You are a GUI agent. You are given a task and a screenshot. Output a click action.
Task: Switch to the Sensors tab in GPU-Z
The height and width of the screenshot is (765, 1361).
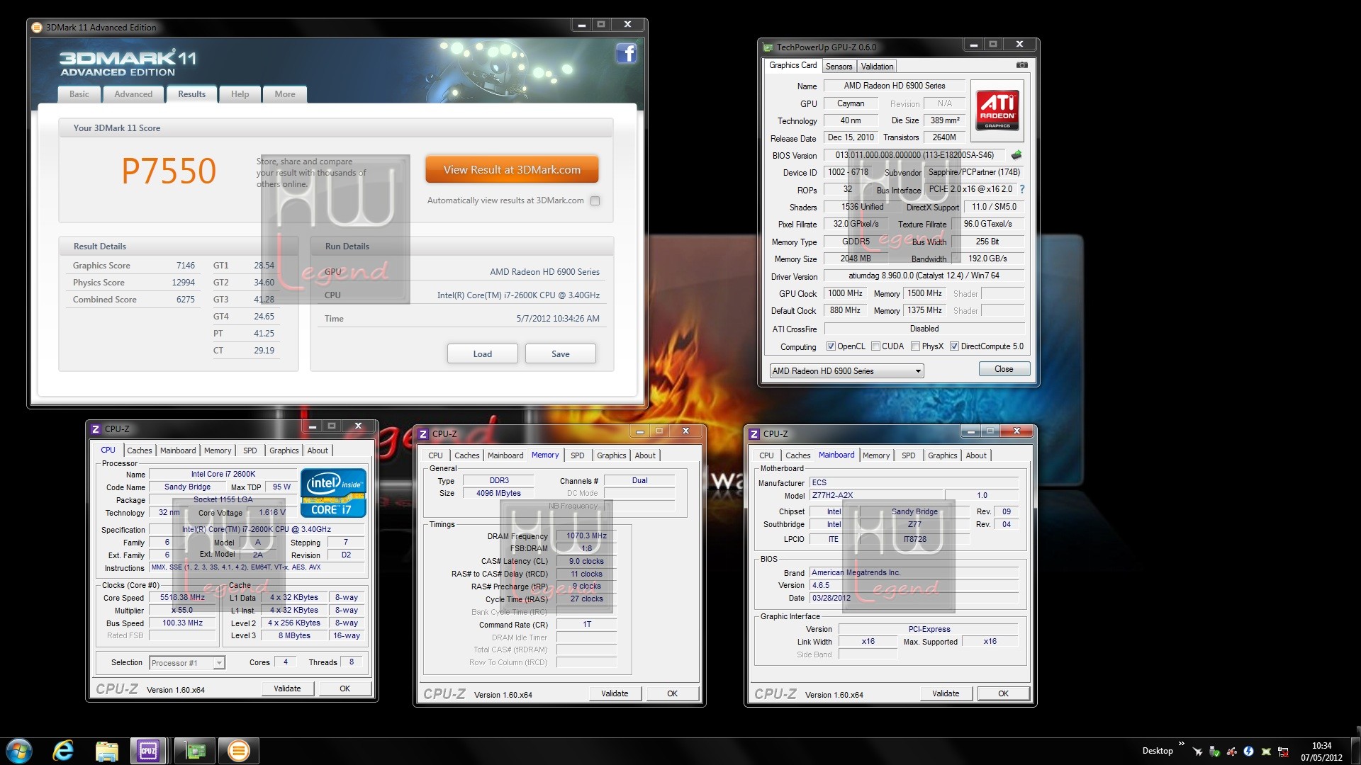pos(839,67)
